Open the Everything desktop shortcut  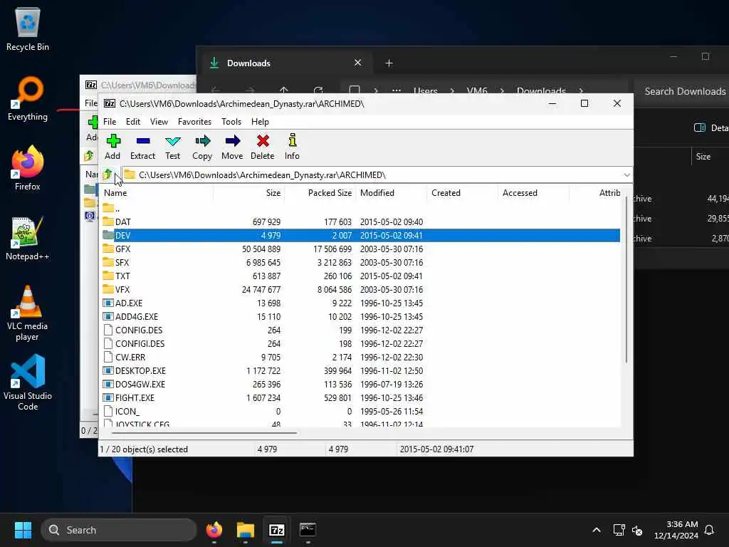[x=28, y=98]
